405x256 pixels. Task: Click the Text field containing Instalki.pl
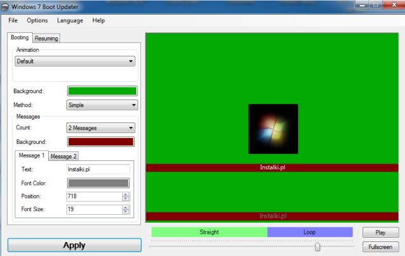[98, 169]
